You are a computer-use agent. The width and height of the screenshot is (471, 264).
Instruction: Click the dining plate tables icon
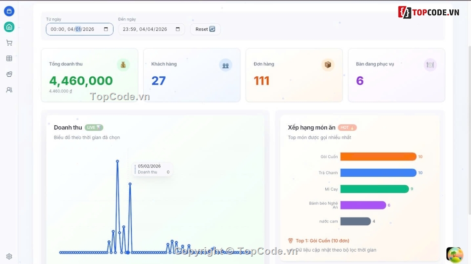pyautogui.click(x=430, y=65)
